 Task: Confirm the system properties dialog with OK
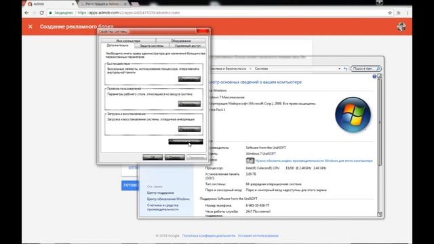point(153,157)
